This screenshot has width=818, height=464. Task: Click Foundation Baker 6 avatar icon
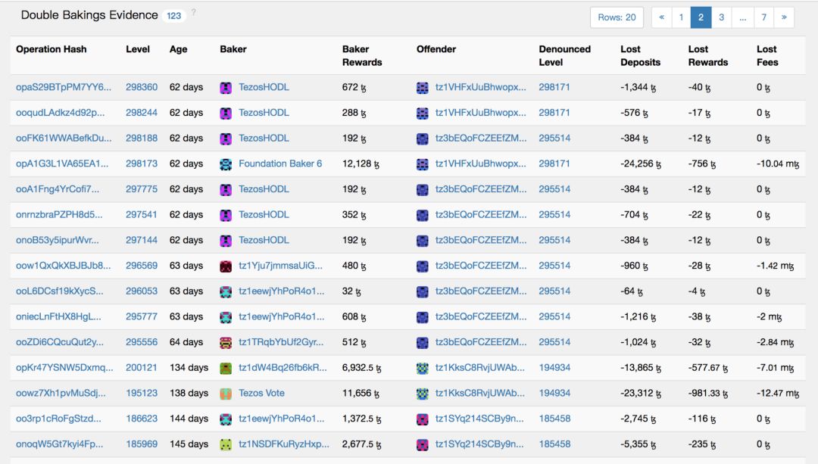[x=226, y=164]
